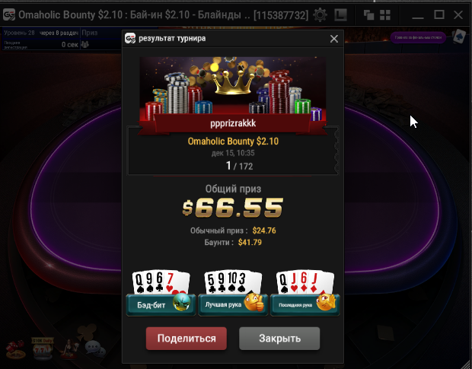Viewport: 472px width, 369px height.
Task: Open the live dealer icon
Action: 69,349
